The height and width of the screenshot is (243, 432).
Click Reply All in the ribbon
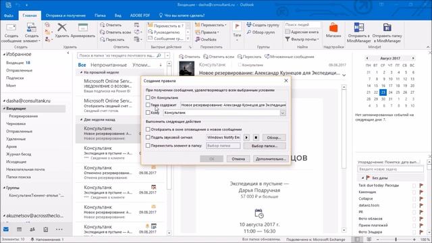pyautogui.click(x=115, y=32)
